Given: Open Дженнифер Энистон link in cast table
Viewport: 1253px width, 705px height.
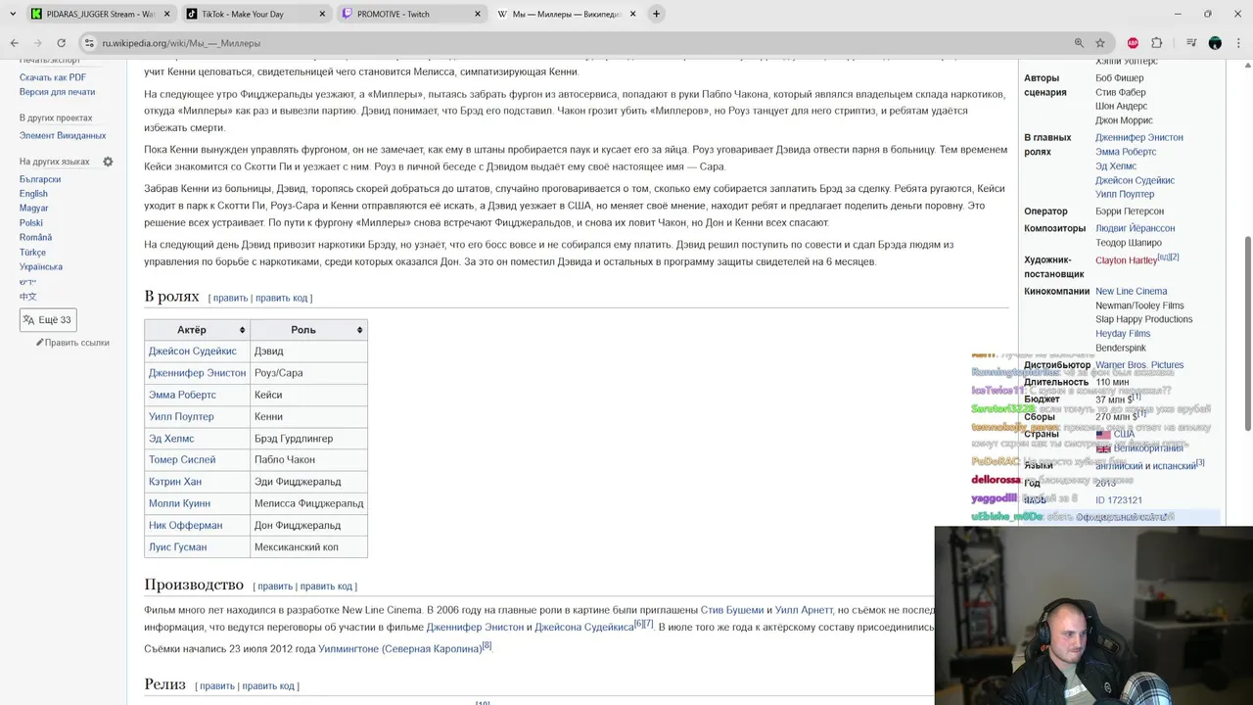Looking at the screenshot, I should (x=197, y=373).
